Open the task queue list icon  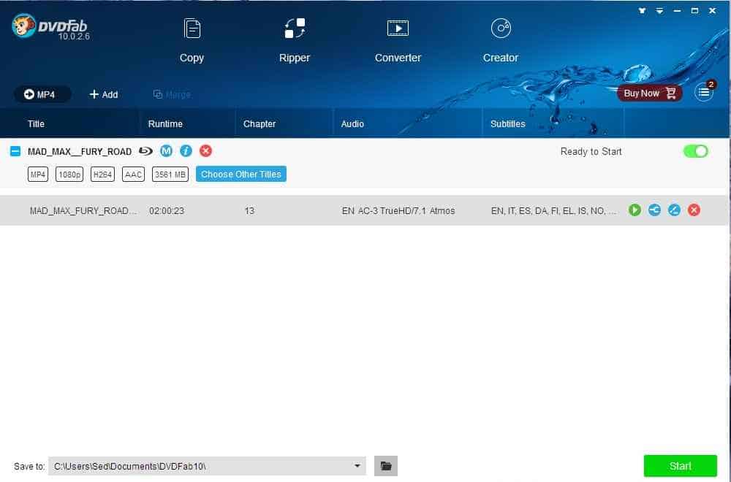tap(704, 92)
